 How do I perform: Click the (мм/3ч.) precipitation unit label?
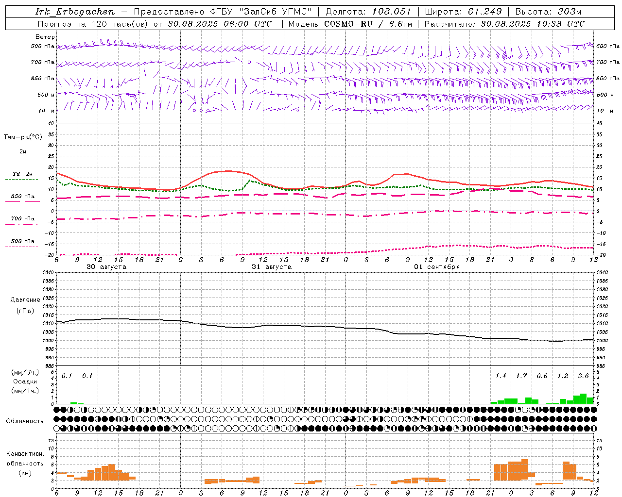click(x=25, y=372)
